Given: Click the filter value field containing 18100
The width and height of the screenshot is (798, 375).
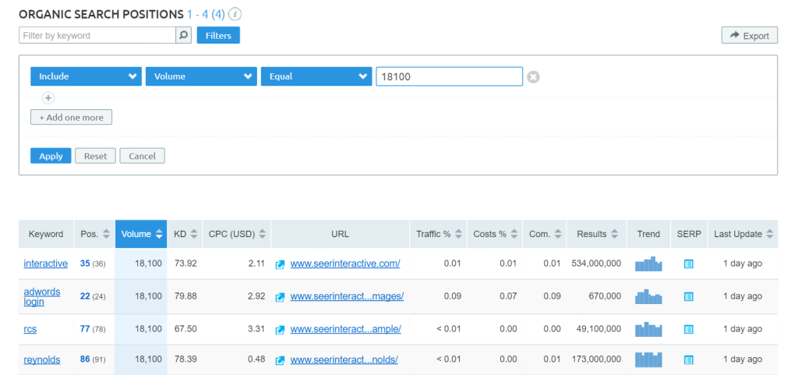Looking at the screenshot, I should (x=449, y=76).
